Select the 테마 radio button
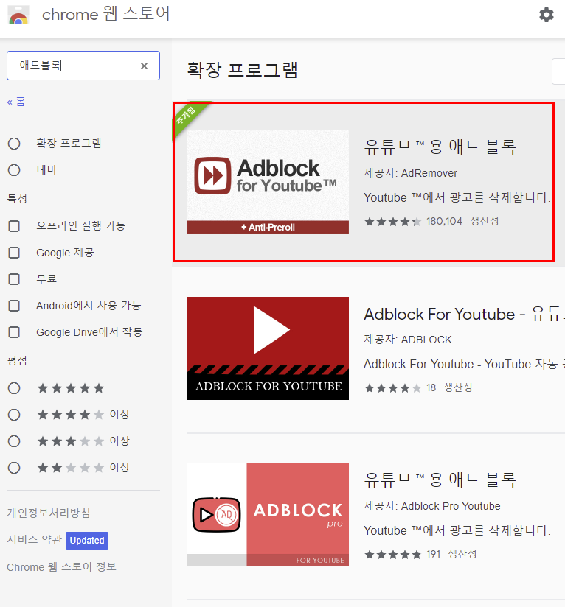The width and height of the screenshot is (565, 607). tap(14, 170)
